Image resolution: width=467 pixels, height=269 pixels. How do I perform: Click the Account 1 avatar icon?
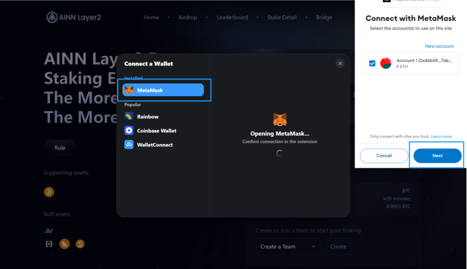point(385,63)
